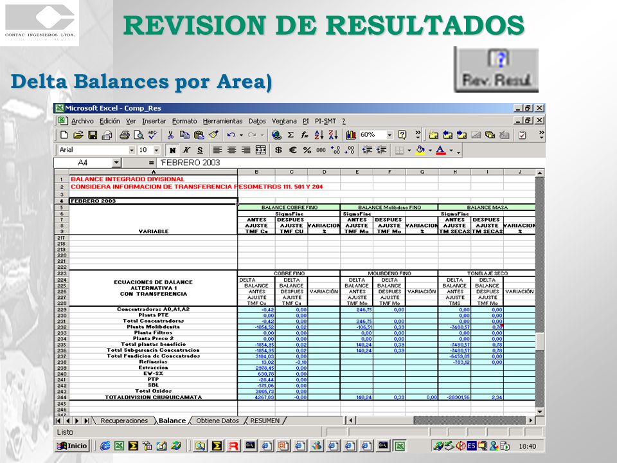Click the vertical scrollbar down arrow

(x=540, y=412)
